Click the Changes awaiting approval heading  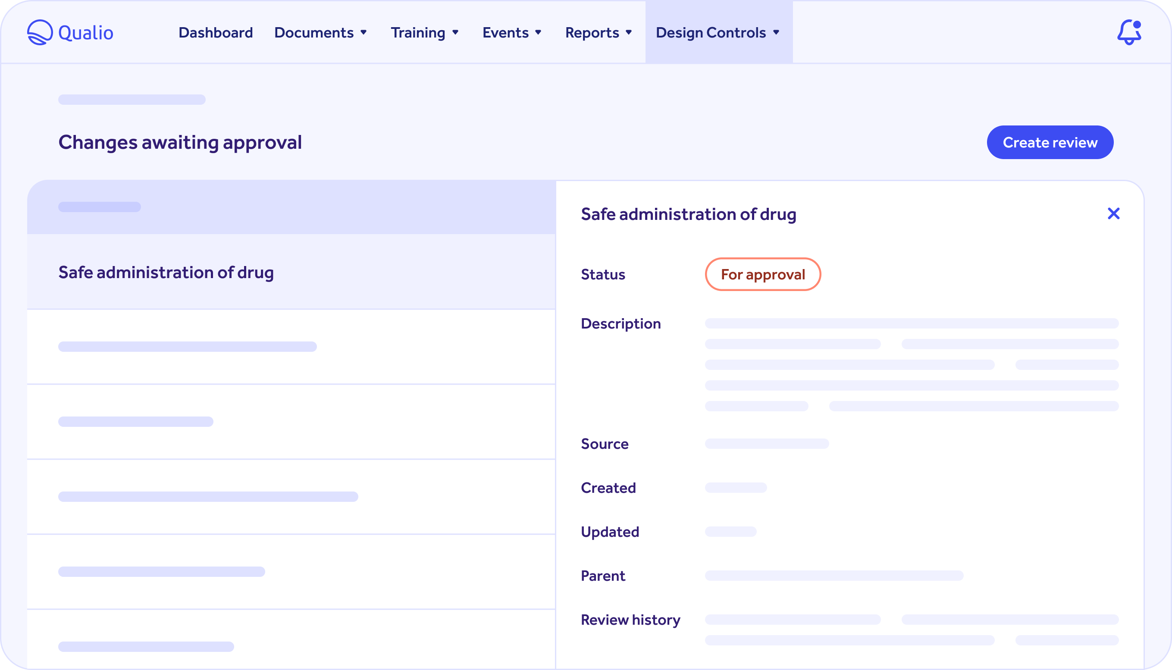[x=180, y=142]
